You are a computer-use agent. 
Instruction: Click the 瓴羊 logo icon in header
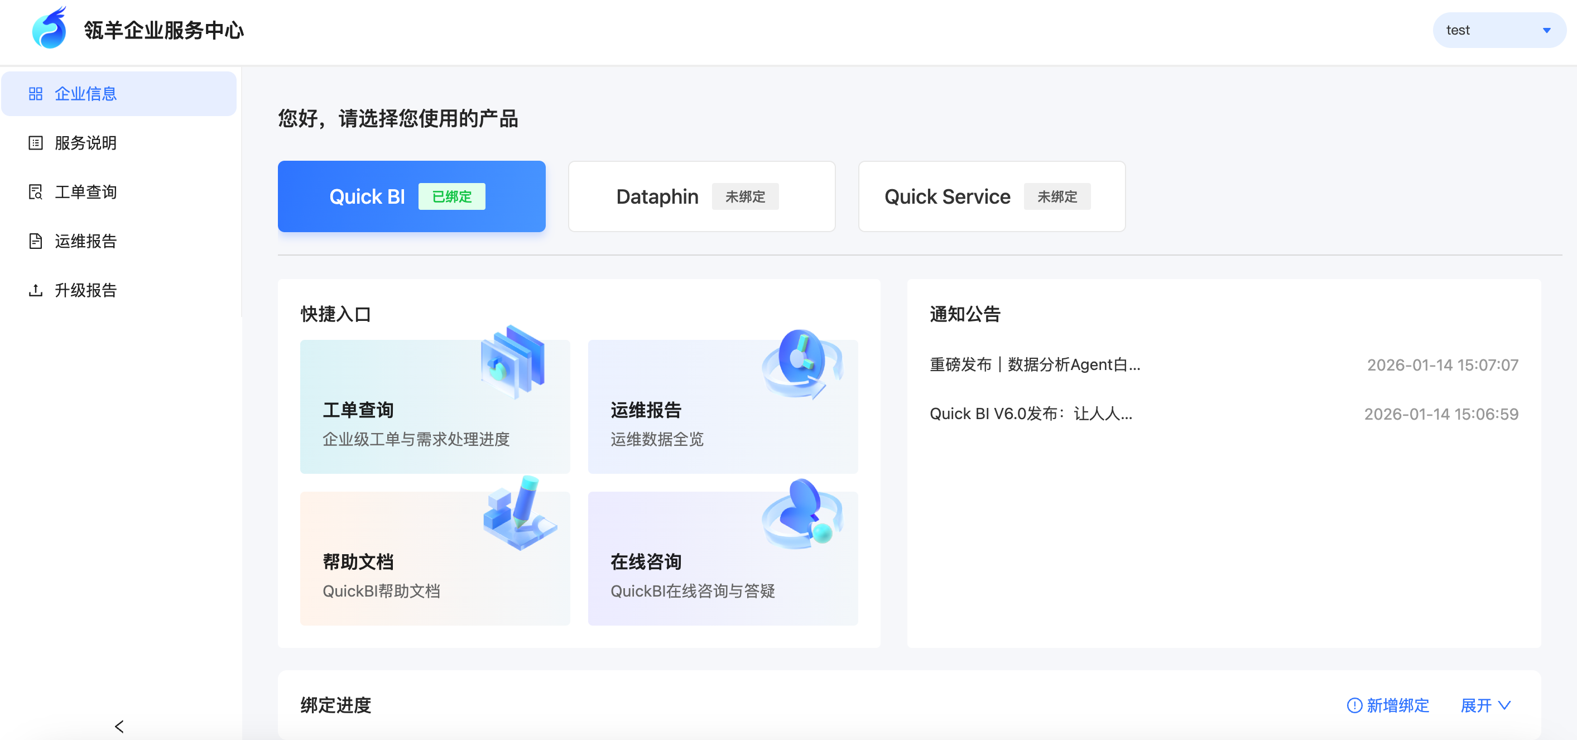pyautogui.click(x=49, y=29)
